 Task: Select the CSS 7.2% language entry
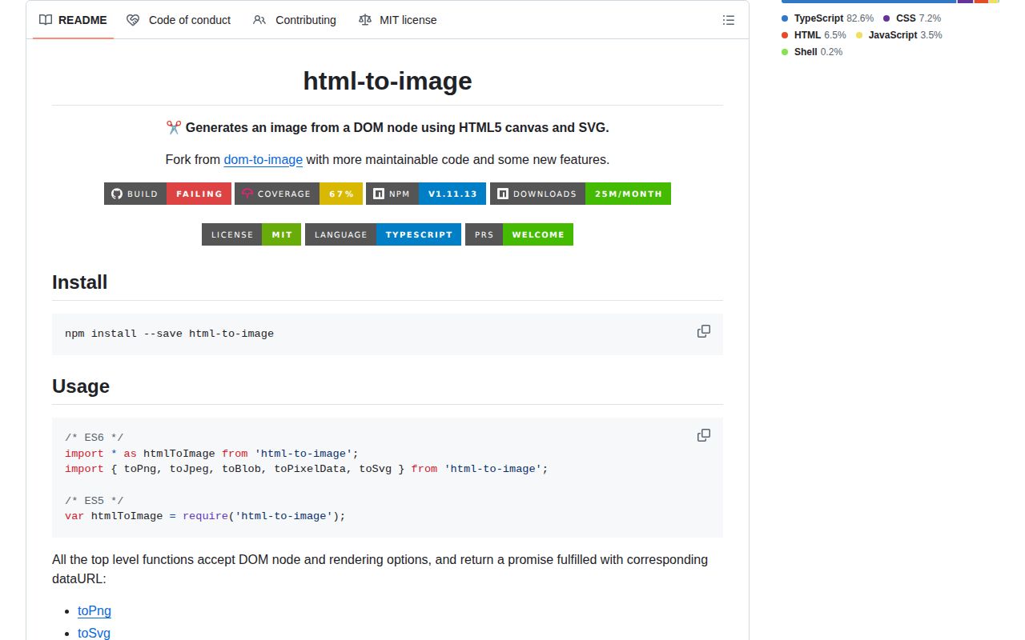click(912, 18)
